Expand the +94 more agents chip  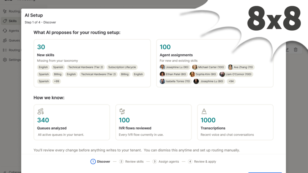click(x=231, y=81)
